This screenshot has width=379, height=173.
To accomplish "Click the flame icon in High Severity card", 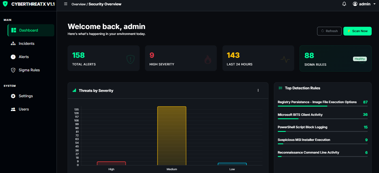I will (x=208, y=59).
